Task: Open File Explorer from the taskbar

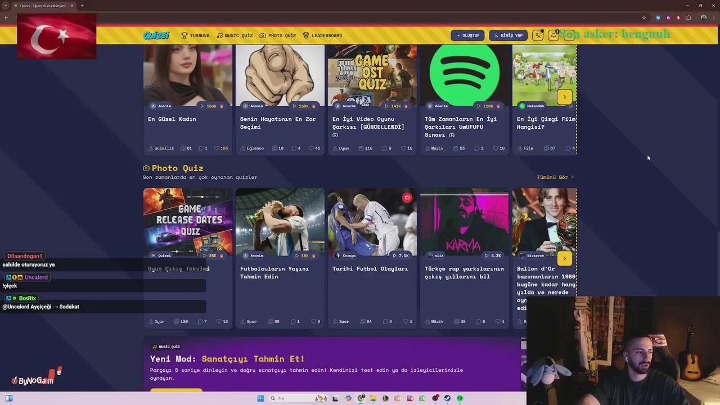Action: pyautogui.click(x=373, y=398)
